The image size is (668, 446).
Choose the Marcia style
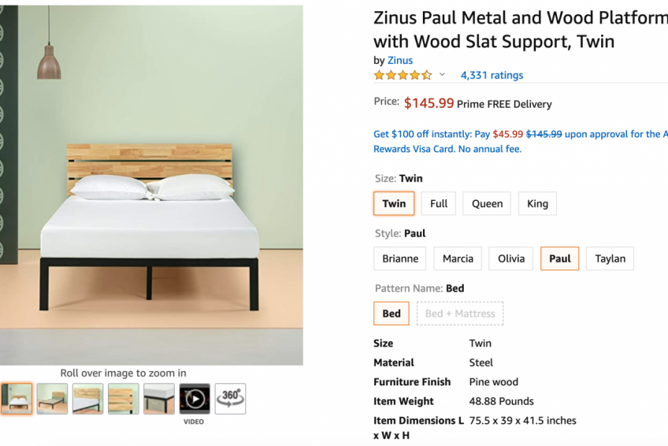[x=458, y=258]
